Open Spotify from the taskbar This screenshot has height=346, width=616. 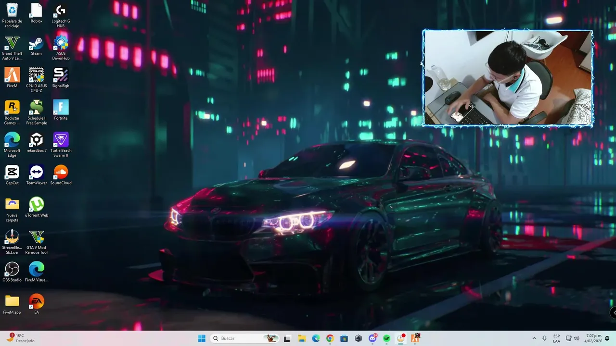(386, 338)
